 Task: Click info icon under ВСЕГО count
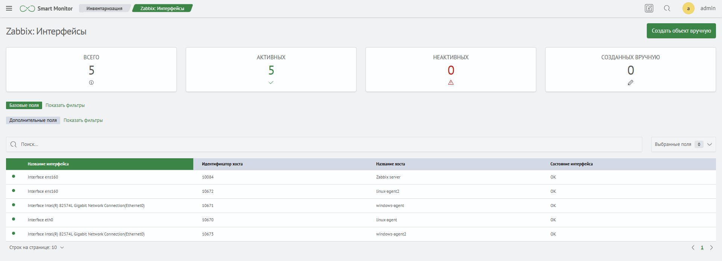point(91,82)
